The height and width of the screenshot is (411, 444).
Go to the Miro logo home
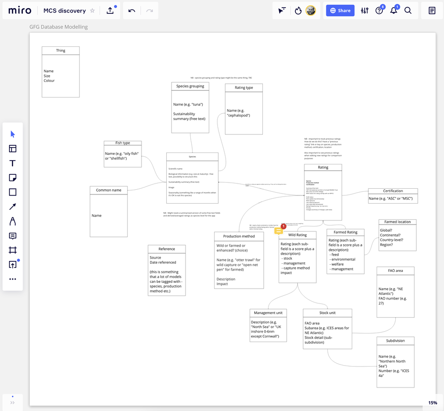pyautogui.click(x=20, y=11)
